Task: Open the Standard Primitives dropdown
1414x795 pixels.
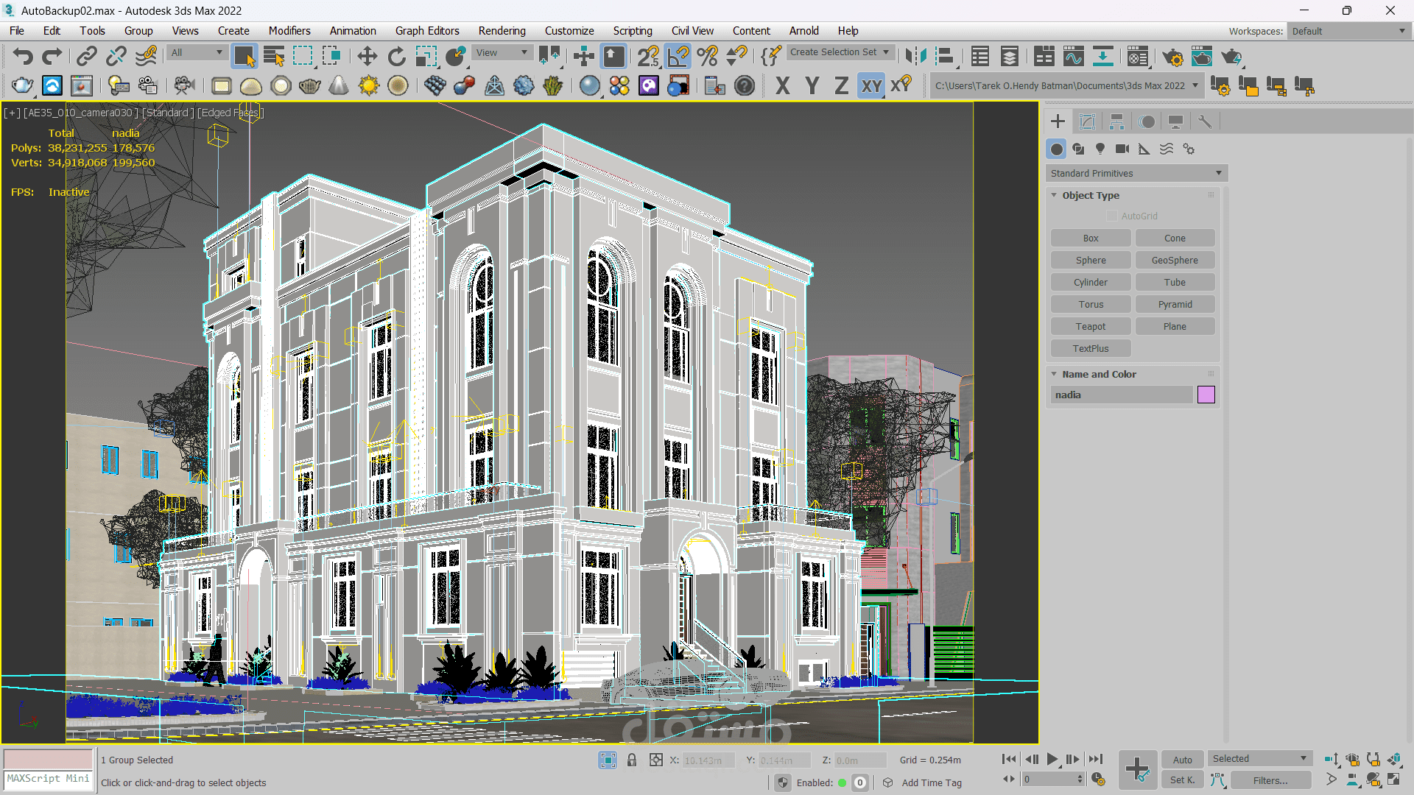Action: [1136, 173]
